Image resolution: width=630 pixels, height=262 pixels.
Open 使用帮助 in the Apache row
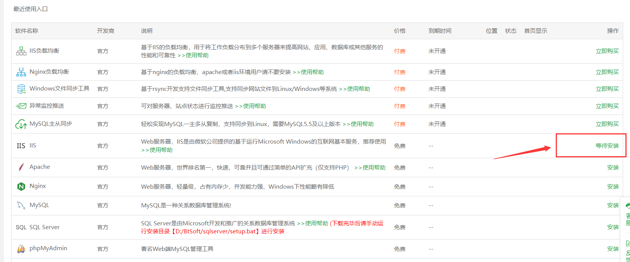point(370,167)
